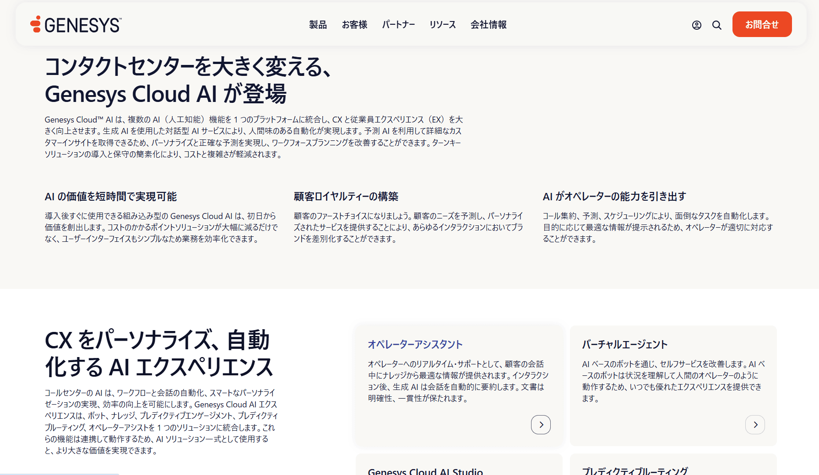Click the paragraph starting 導入後すぐに使用できる

click(161, 227)
